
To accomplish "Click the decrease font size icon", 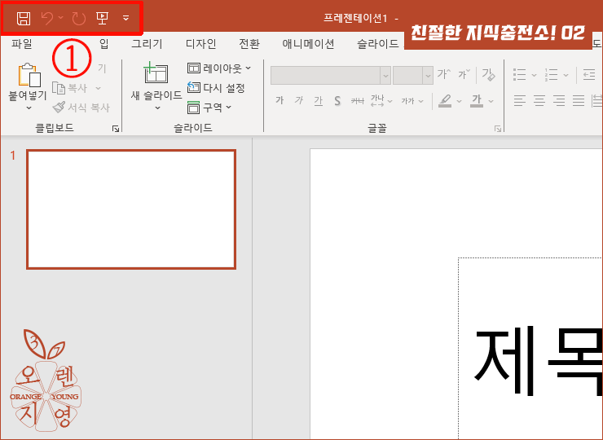I will [464, 74].
